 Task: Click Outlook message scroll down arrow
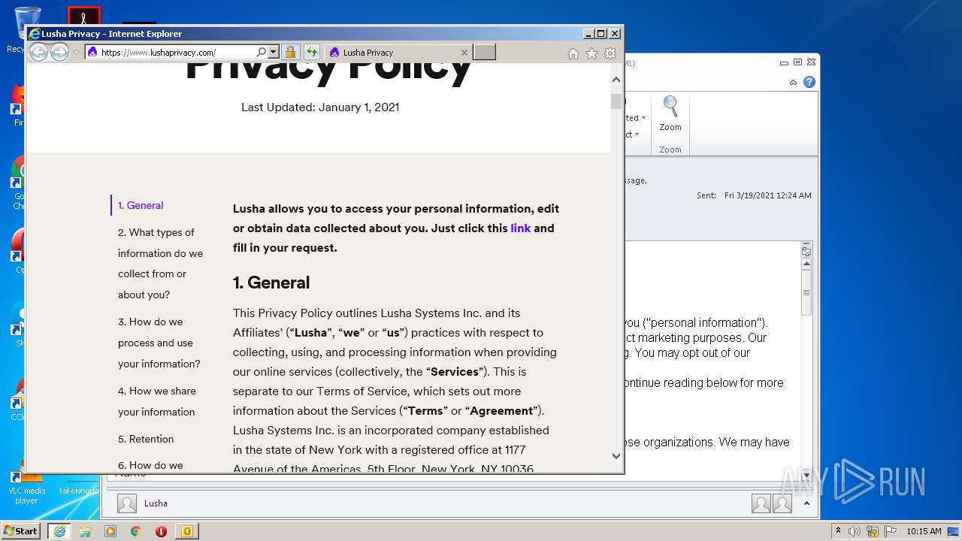click(806, 475)
